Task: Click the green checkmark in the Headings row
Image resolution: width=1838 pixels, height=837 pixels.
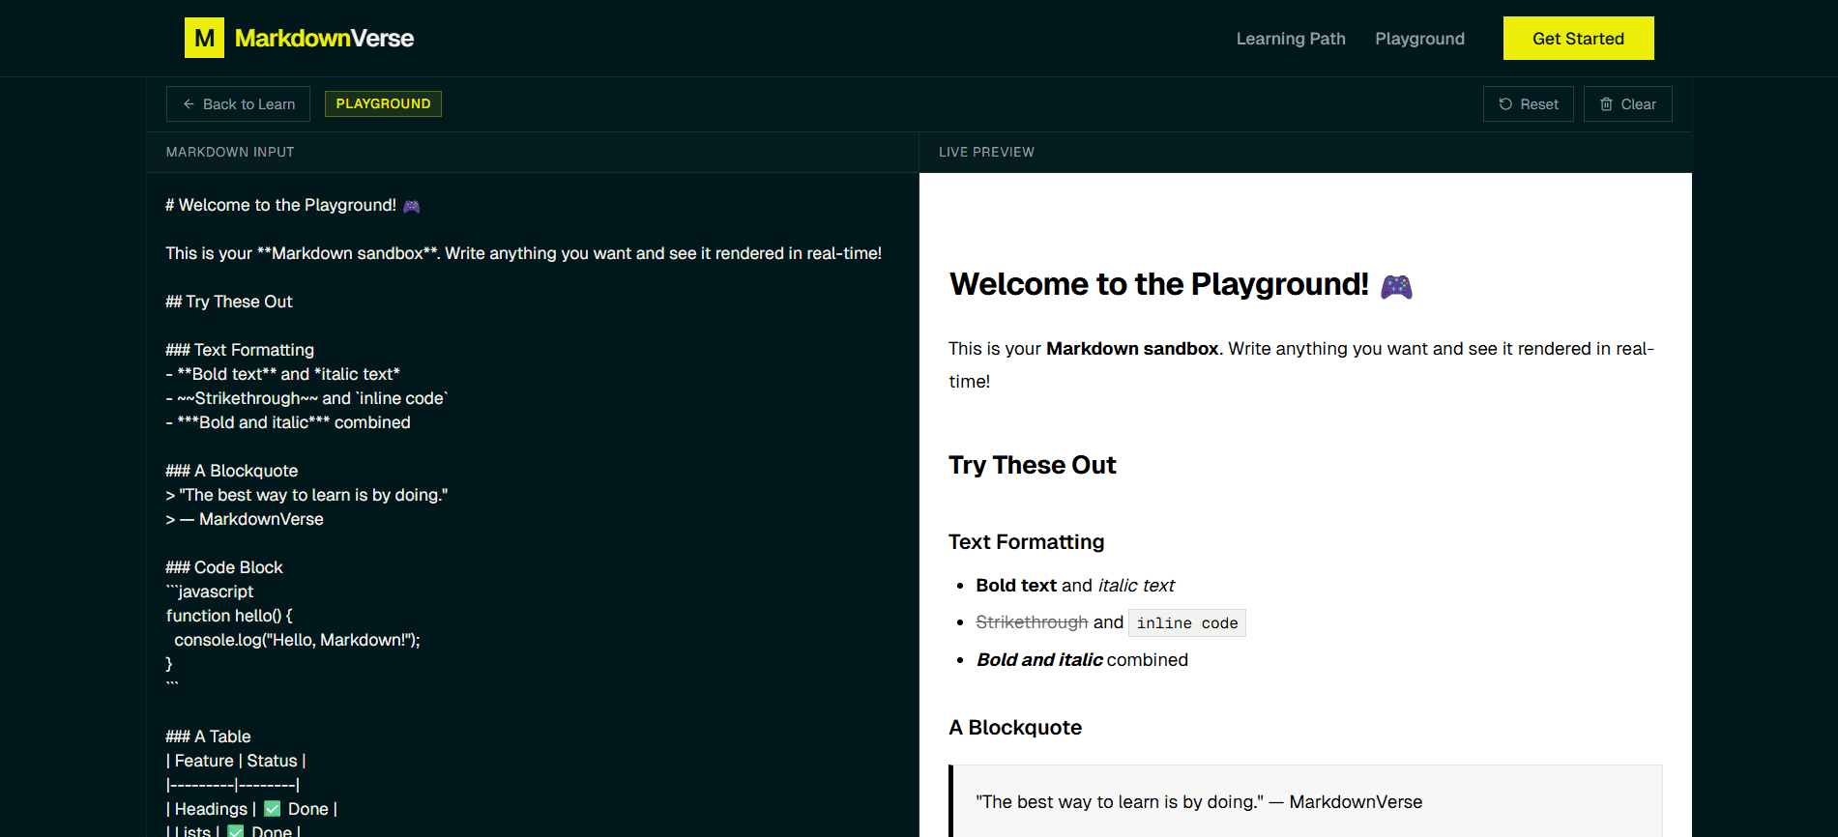Action: pyautogui.click(x=273, y=809)
